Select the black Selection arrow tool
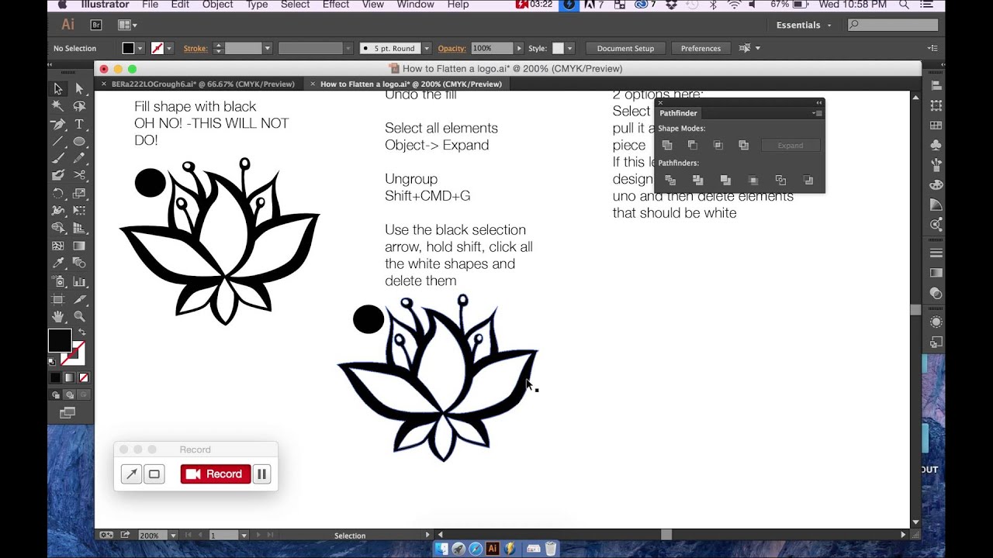 click(x=58, y=89)
